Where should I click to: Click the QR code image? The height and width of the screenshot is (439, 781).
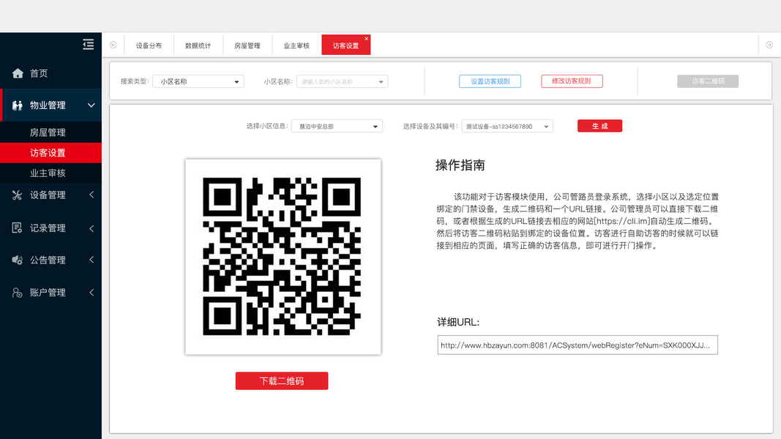[283, 257]
